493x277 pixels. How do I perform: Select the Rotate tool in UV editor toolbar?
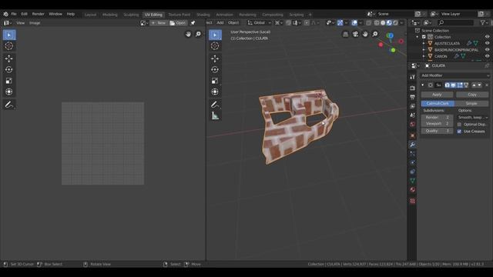point(8,69)
